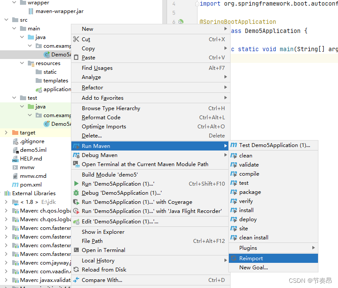Click the Maven icon beside 'validate'
This screenshot has width=338, height=288.
(234, 165)
